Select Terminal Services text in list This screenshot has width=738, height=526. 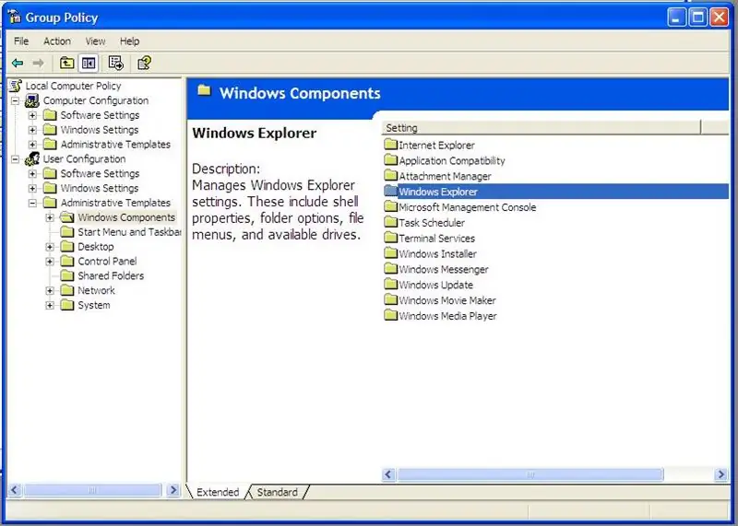(x=436, y=238)
